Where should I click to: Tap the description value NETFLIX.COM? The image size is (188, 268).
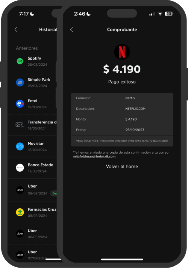[135, 109]
